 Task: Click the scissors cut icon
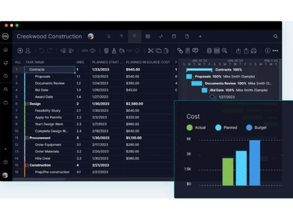pyautogui.click(x=151, y=50)
